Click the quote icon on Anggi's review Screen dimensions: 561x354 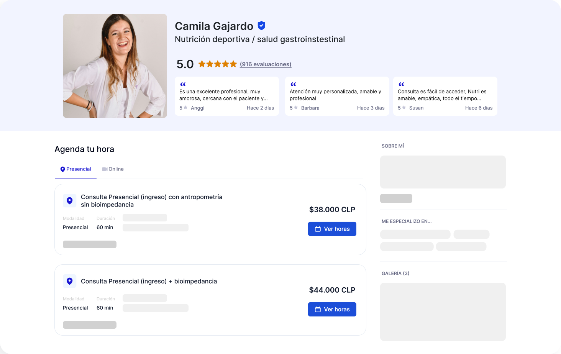183,84
